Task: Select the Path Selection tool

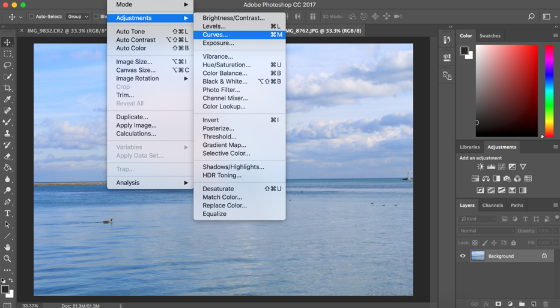Action: 7,225
